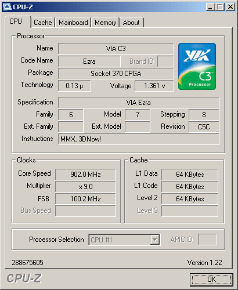Click the CPU #1 combo box

124,240
